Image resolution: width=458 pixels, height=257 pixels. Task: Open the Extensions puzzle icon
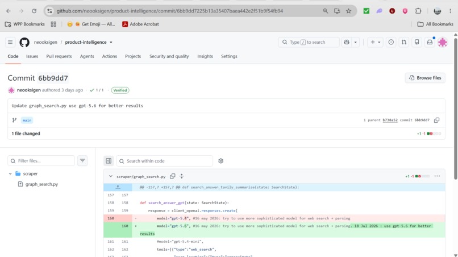click(x=418, y=11)
